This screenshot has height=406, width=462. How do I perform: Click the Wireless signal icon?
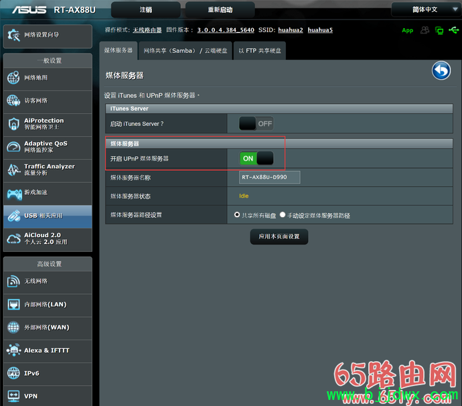tap(13, 281)
